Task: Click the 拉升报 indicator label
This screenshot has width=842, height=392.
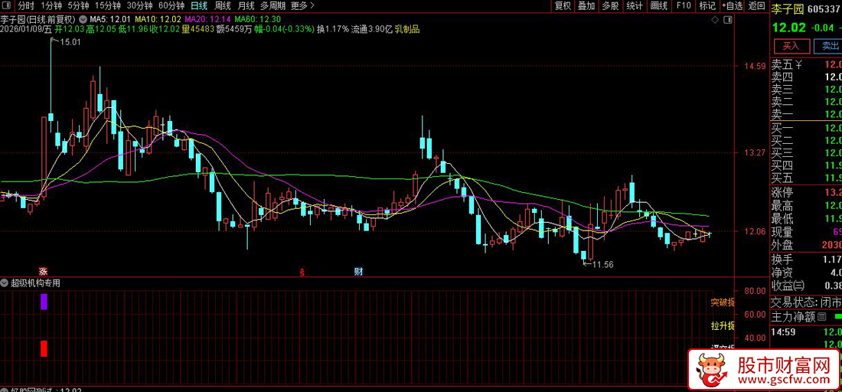Action: click(x=723, y=326)
